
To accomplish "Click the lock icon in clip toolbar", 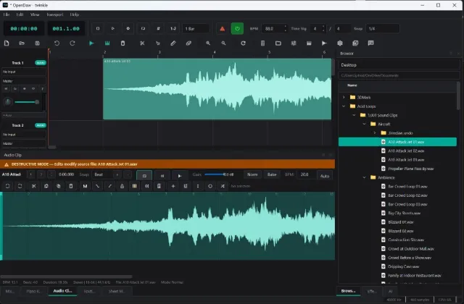I will point(122,186).
